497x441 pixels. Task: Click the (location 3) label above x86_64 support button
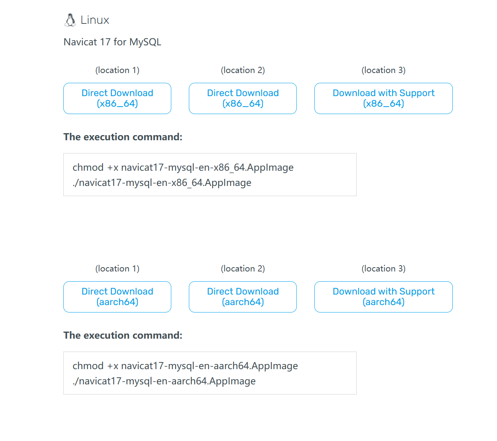coord(384,70)
